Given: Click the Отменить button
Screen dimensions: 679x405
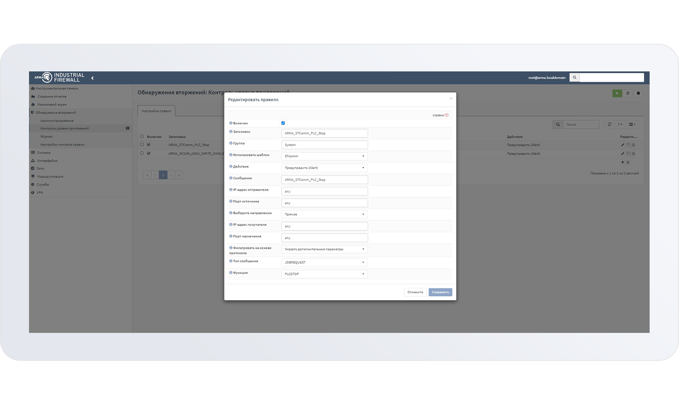Looking at the screenshot, I should [x=415, y=292].
